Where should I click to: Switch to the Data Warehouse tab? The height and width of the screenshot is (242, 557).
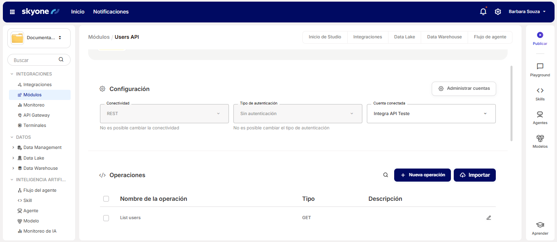click(x=444, y=37)
